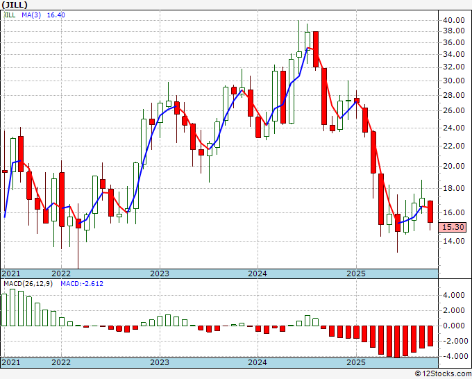Click the 16.40 moving average value

pyautogui.click(x=56, y=15)
